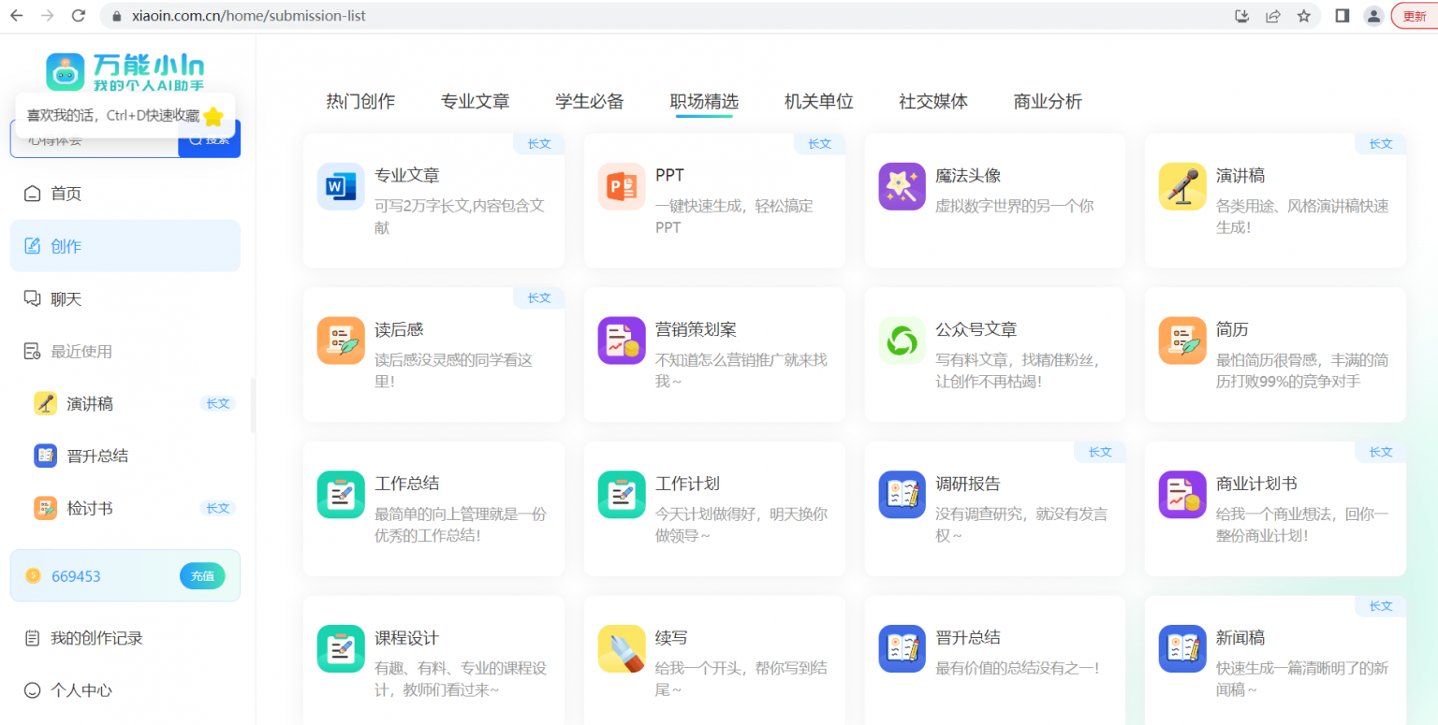Select the 续写 continuation writing tool
Screen dimensions: 1438x725
(714, 655)
